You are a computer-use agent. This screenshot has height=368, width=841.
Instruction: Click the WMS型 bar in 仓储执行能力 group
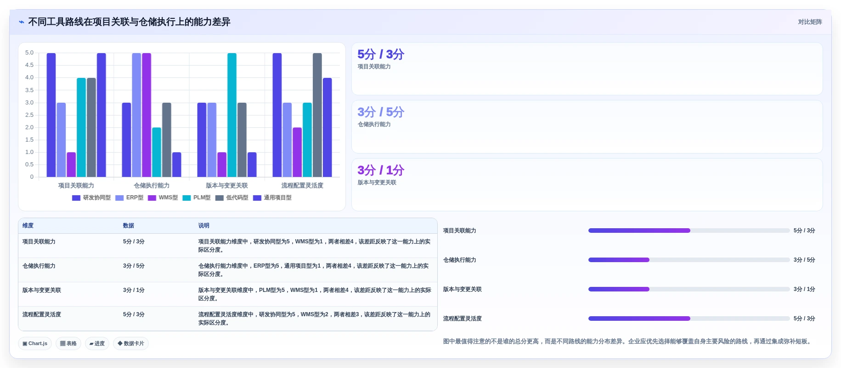[x=147, y=115]
